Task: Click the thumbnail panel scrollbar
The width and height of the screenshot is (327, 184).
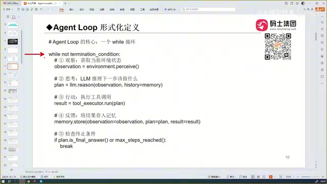Action: click(x=21, y=47)
